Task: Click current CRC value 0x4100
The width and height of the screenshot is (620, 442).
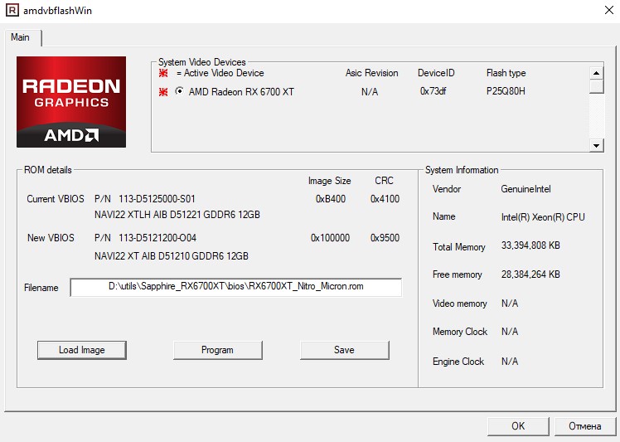Action: (385, 199)
